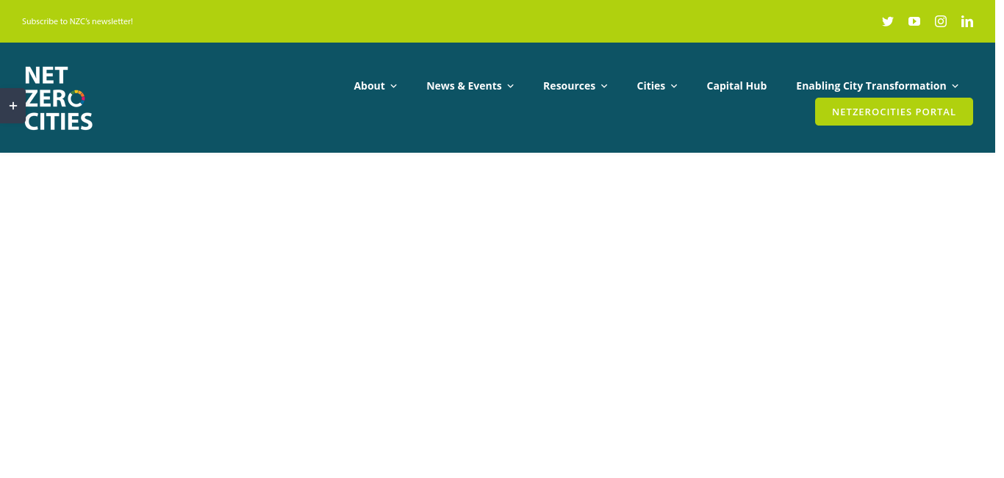Expand Enabling City Transformation chevron

pos(955,86)
